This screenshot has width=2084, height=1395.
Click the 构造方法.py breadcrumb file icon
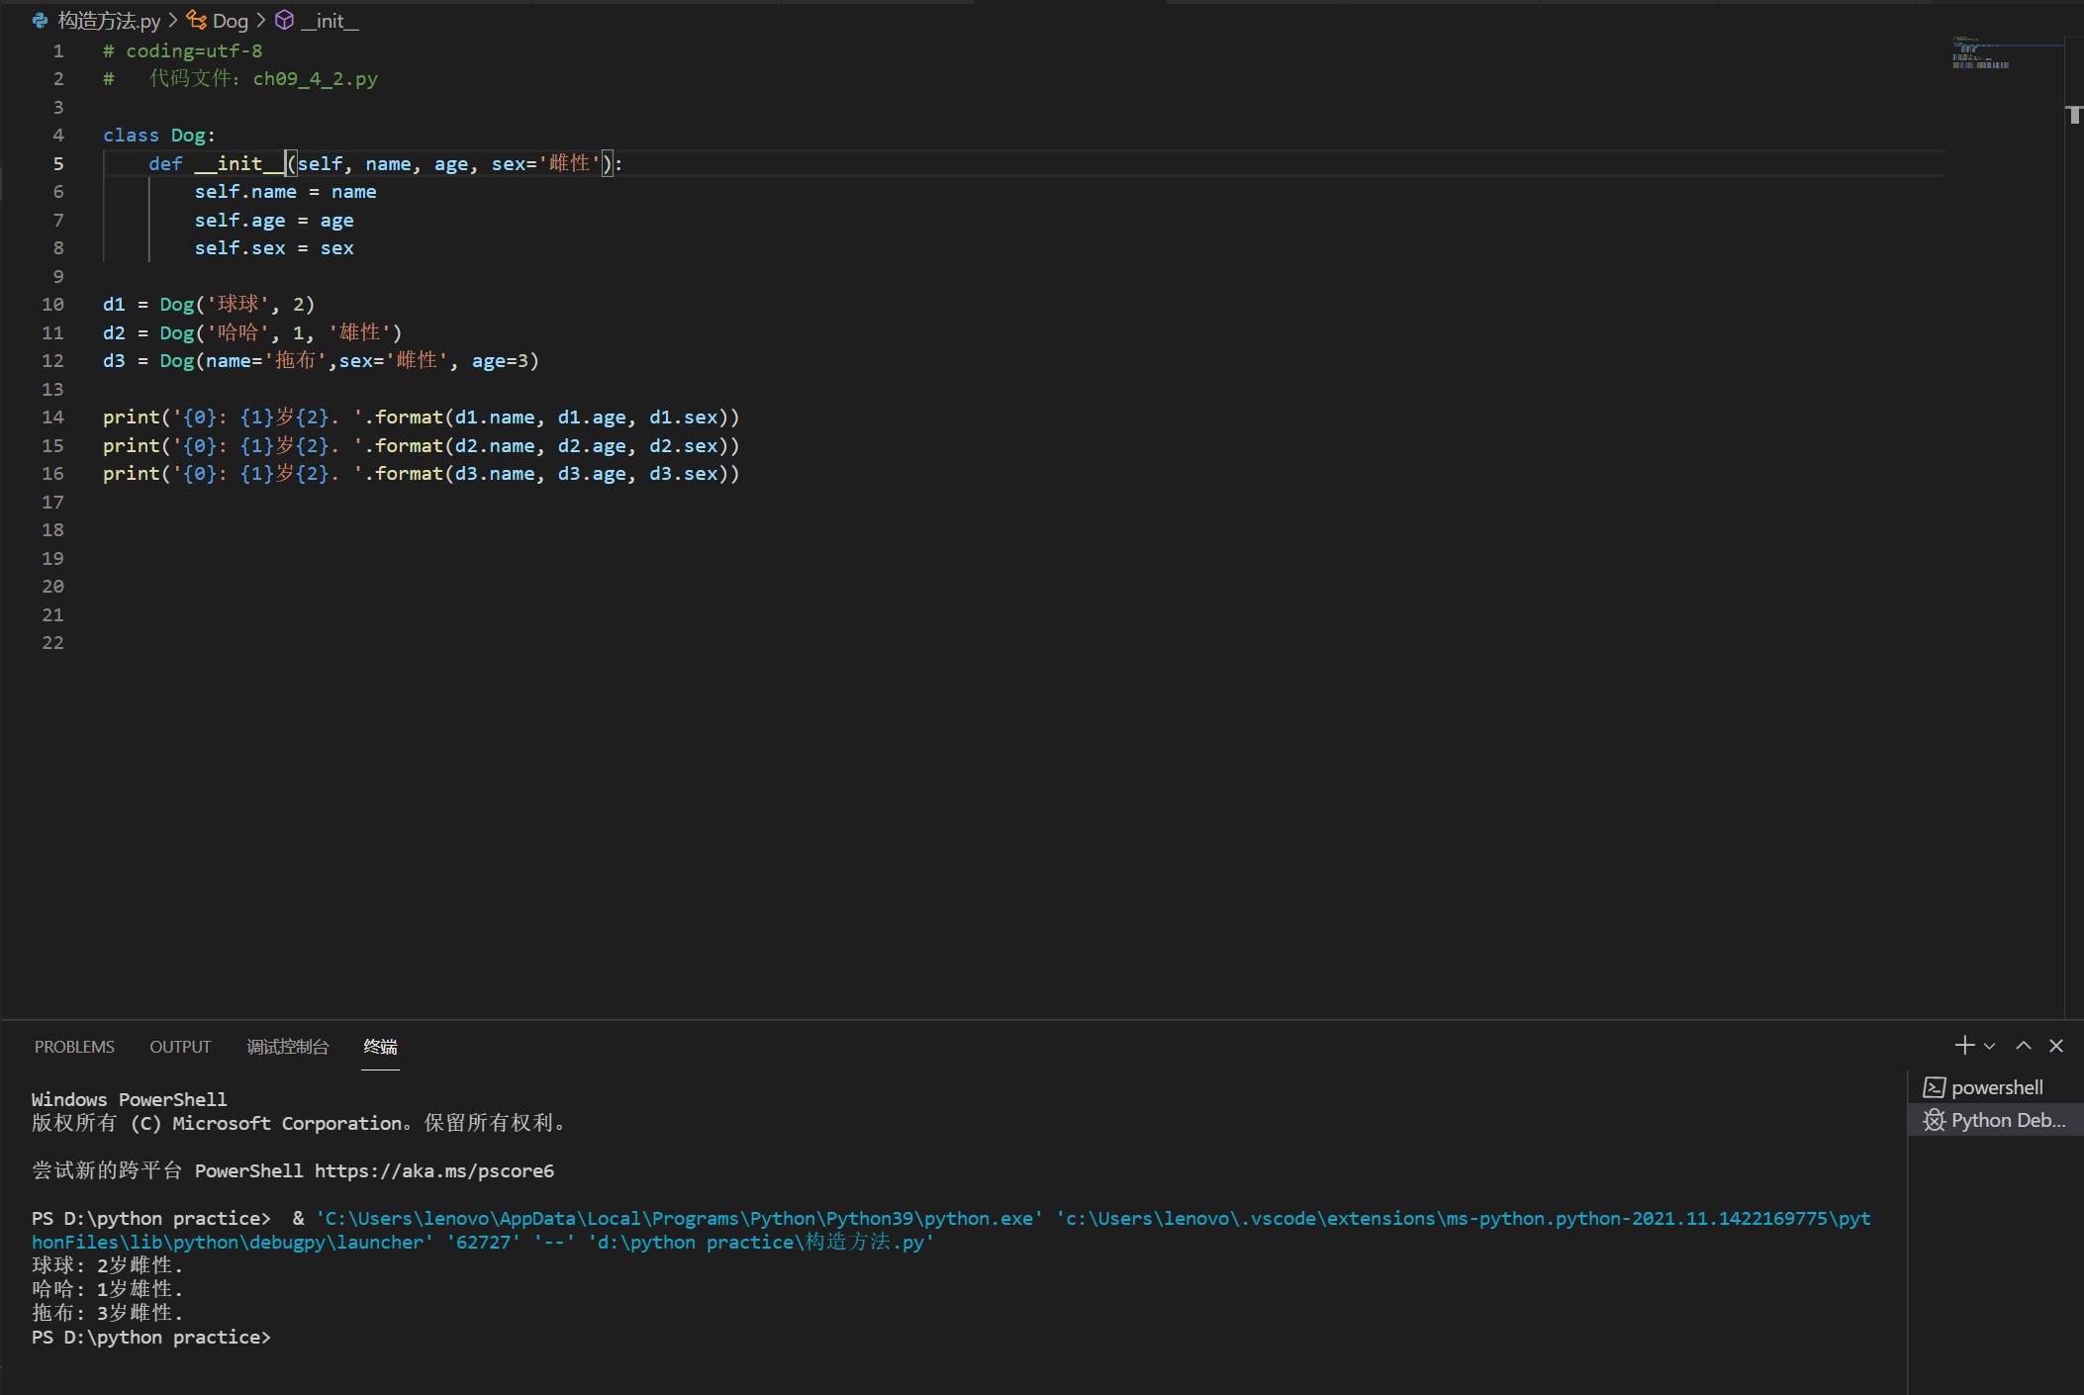coord(41,21)
